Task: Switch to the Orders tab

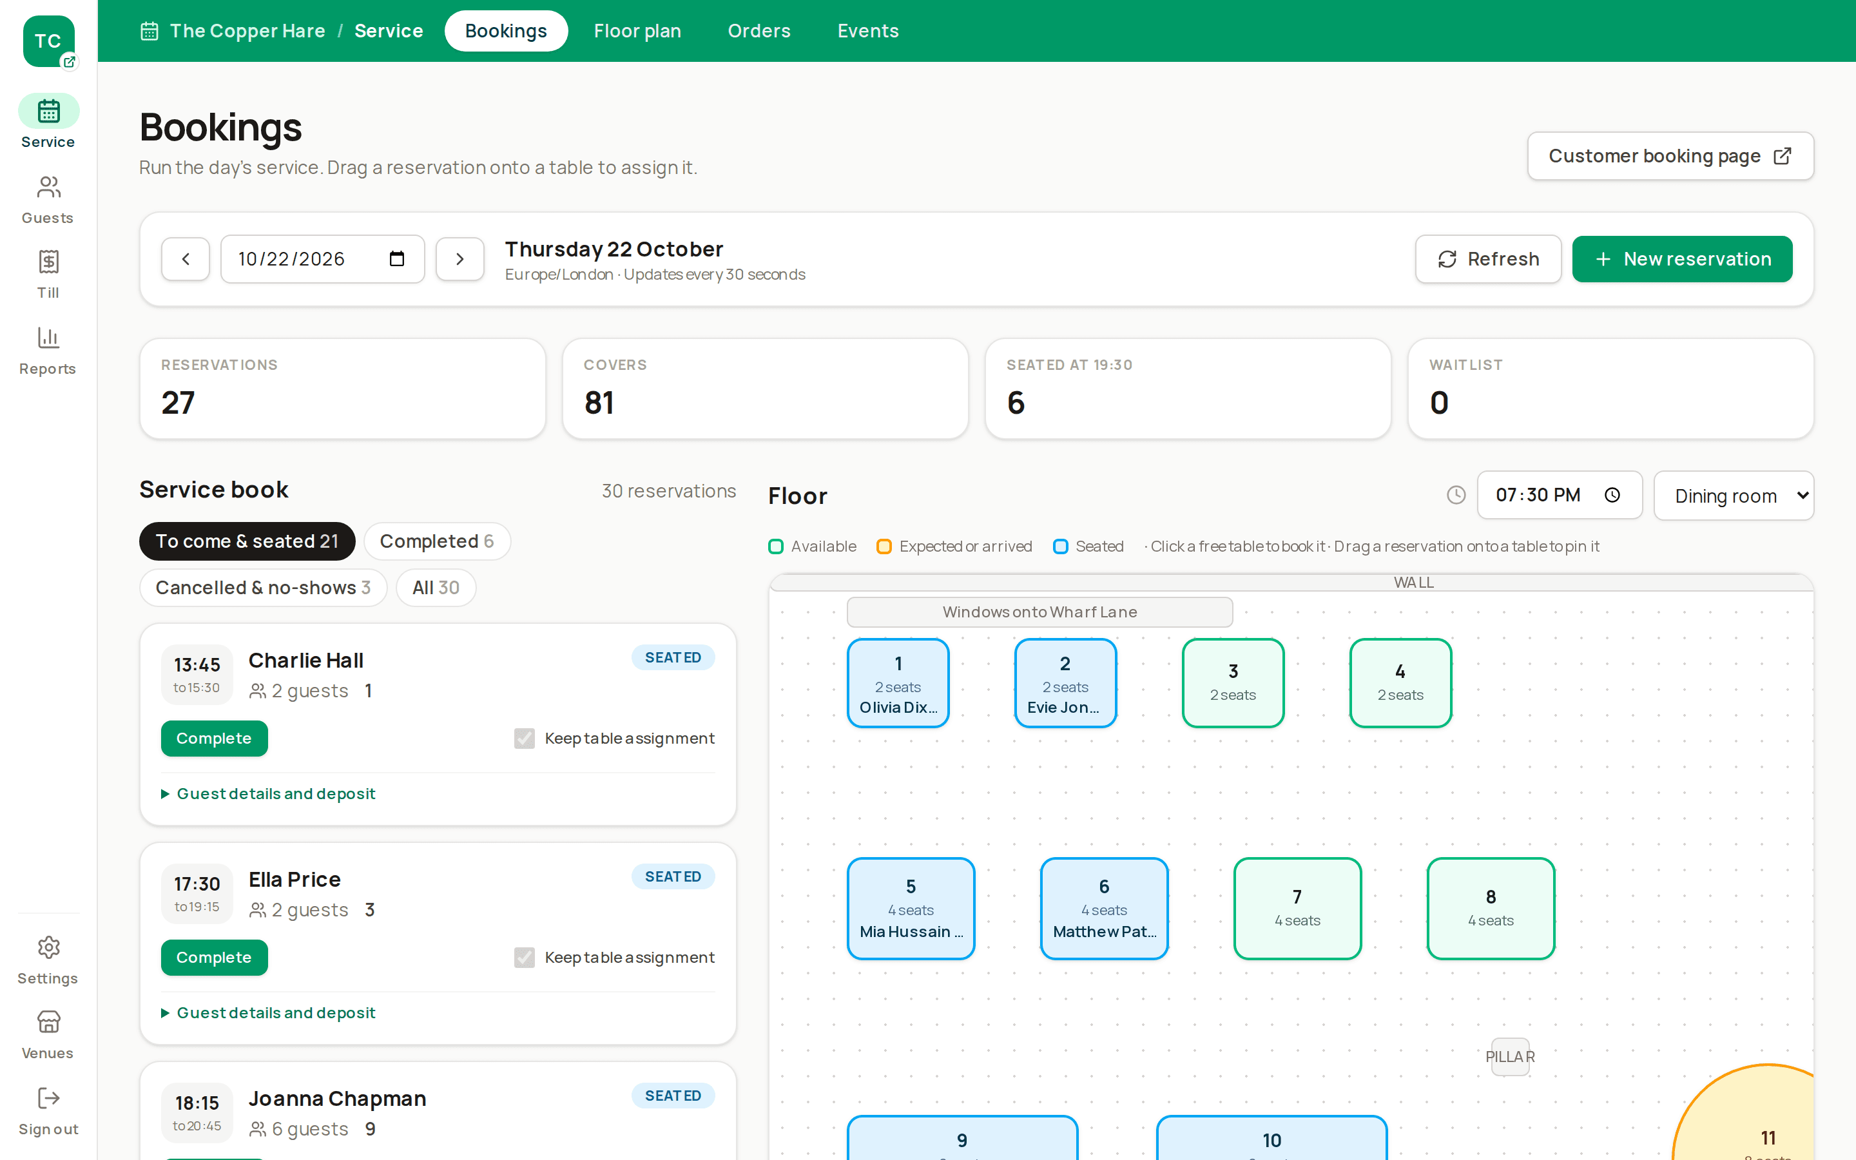Action: tap(759, 31)
